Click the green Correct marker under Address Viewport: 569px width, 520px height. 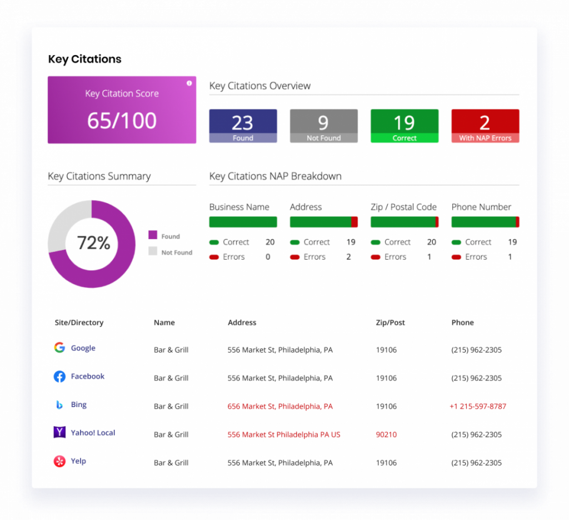point(295,242)
